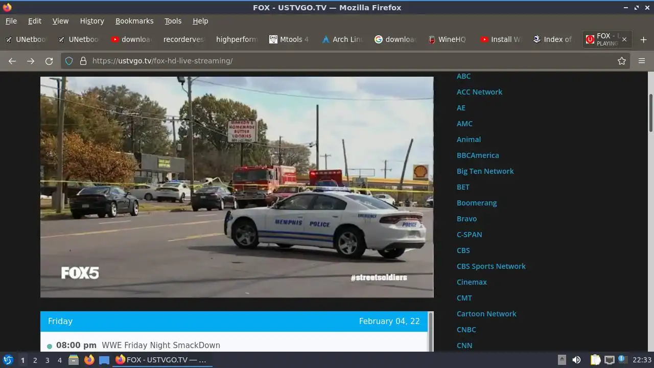
Task: Open the AE channel link
Action: click(x=461, y=108)
